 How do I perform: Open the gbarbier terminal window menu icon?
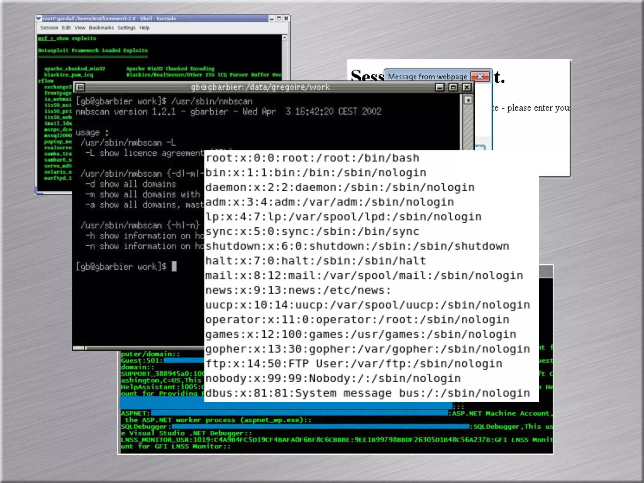pyautogui.click(x=80, y=87)
